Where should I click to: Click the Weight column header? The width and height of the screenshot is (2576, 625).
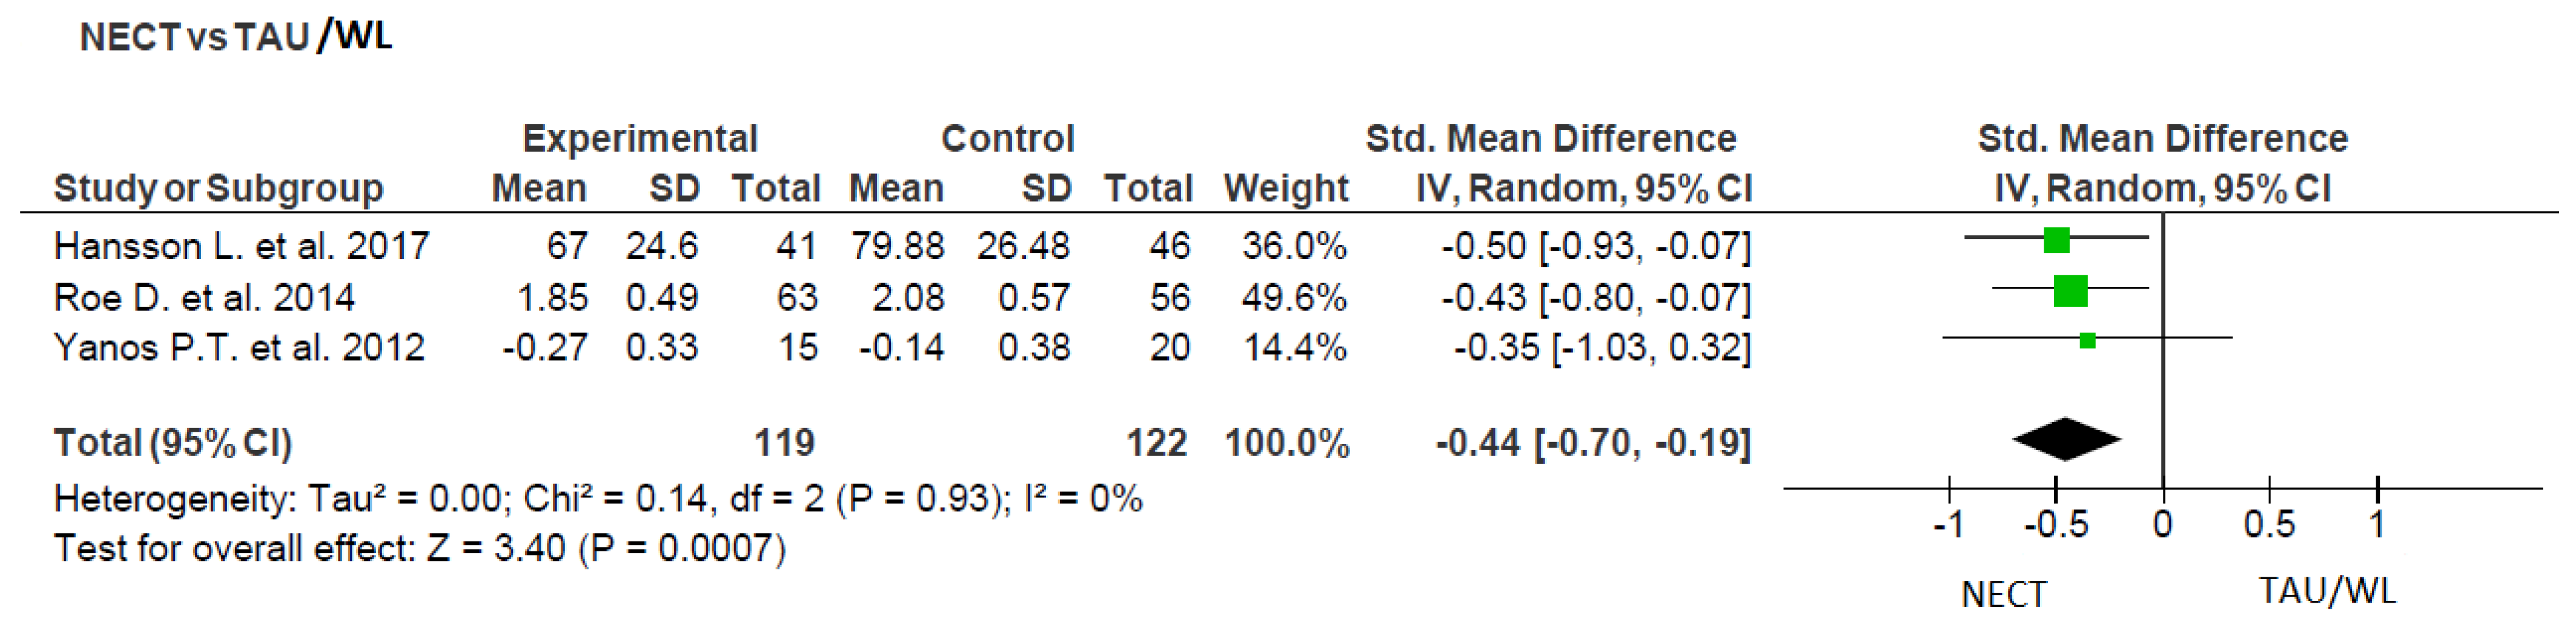(1286, 188)
